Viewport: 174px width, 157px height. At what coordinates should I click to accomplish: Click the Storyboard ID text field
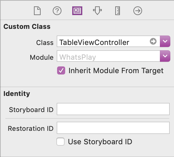pos(113,109)
